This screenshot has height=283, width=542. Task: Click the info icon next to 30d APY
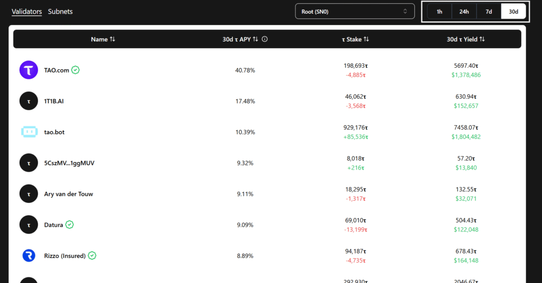[x=265, y=39]
